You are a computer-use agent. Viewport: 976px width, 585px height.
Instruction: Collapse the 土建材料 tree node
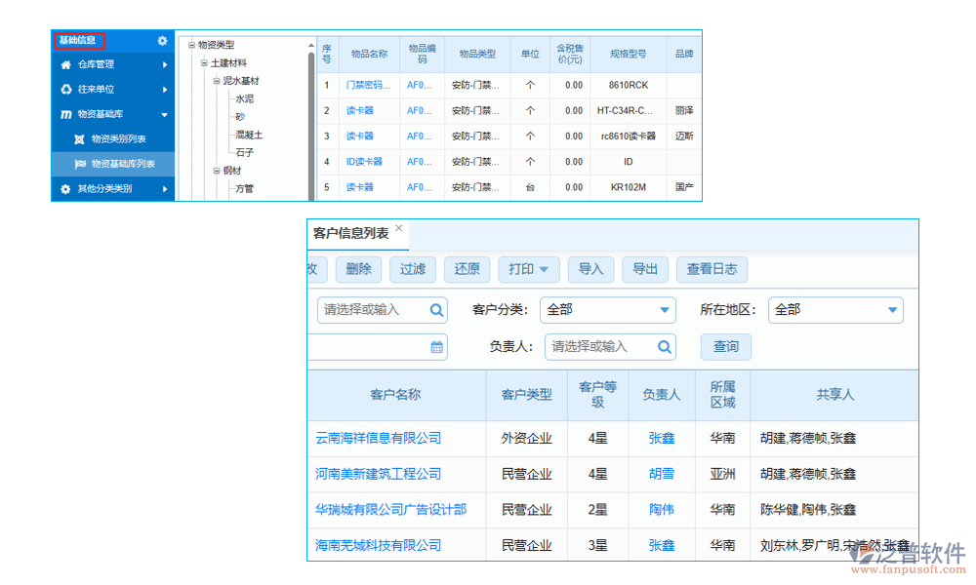click(x=205, y=62)
